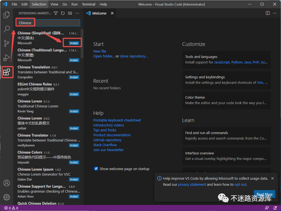Click the opt out link
Image resolution: width=281 pixels, height=211 pixels.
click(x=240, y=185)
